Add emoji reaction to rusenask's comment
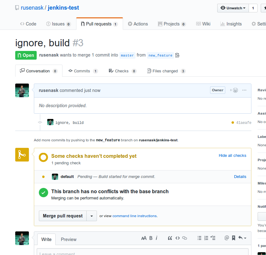This screenshot has width=266, height=255. click(234, 90)
